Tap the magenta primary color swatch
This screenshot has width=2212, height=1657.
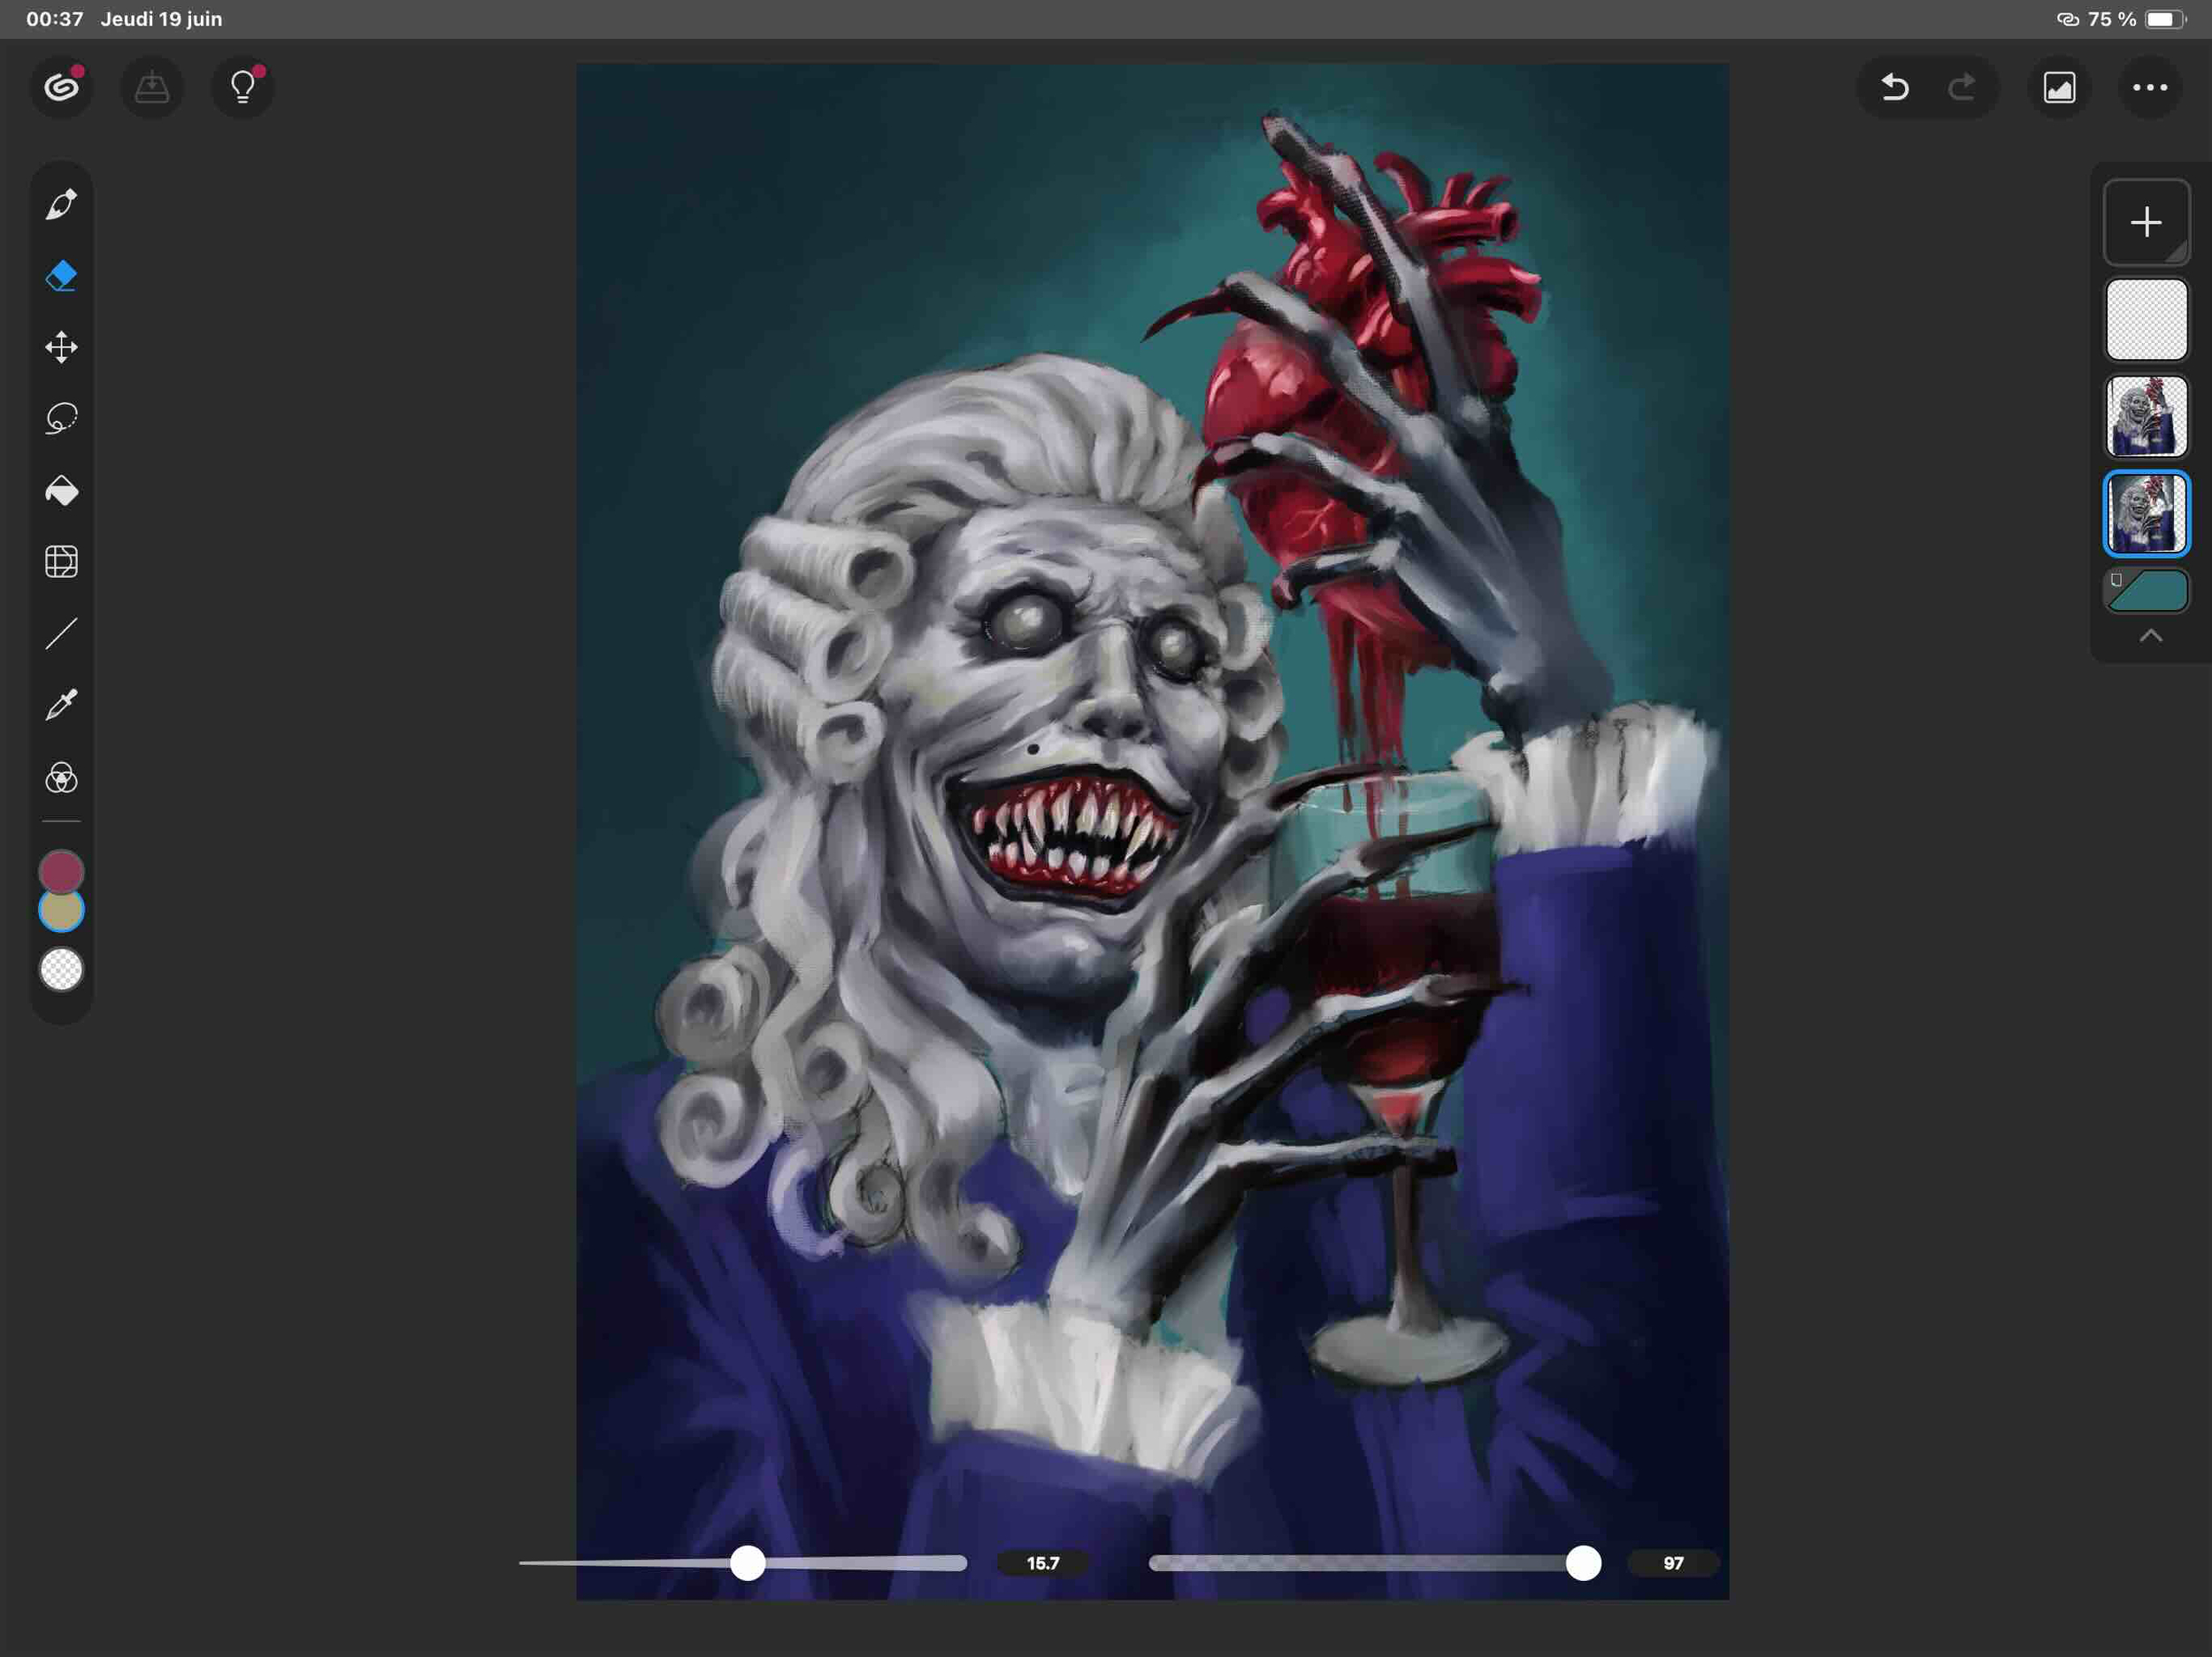pos(61,868)
